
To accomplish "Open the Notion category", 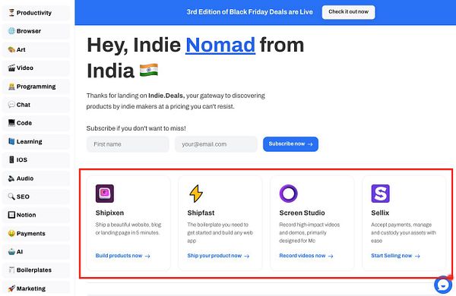I will tap(36, 215).
